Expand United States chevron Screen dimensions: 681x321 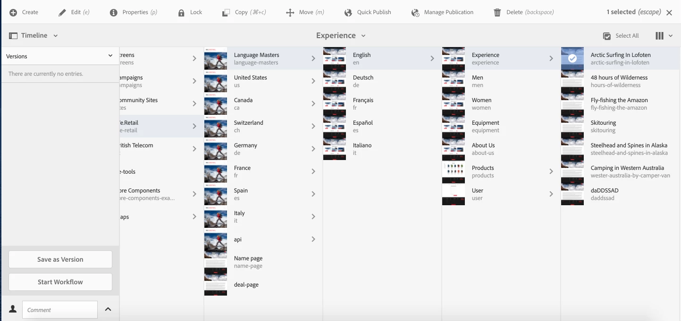(313, 81)
